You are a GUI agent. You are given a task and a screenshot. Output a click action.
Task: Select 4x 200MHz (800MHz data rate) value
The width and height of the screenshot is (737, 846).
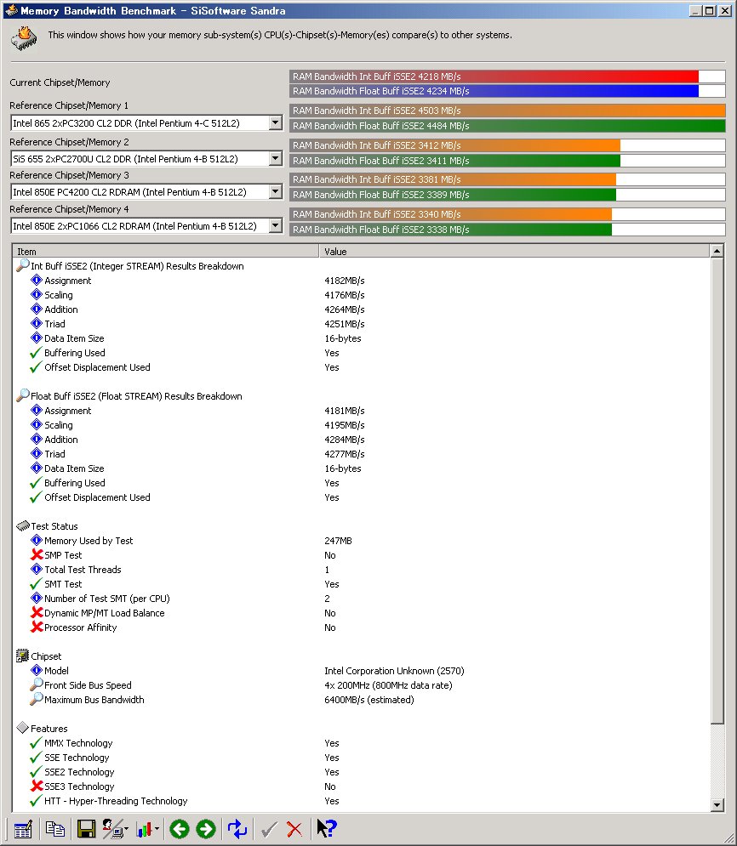(388, 685)
